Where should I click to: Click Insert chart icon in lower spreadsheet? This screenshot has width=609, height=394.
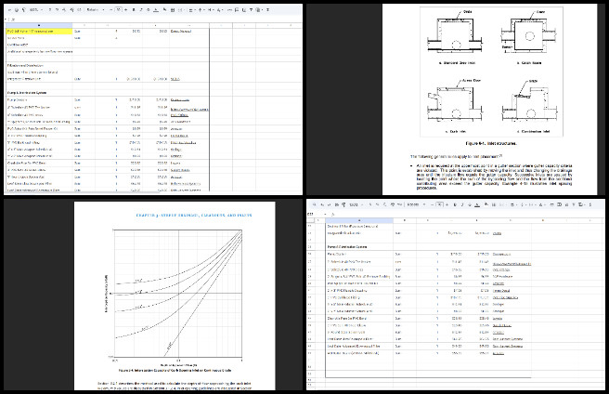point(567,204)
